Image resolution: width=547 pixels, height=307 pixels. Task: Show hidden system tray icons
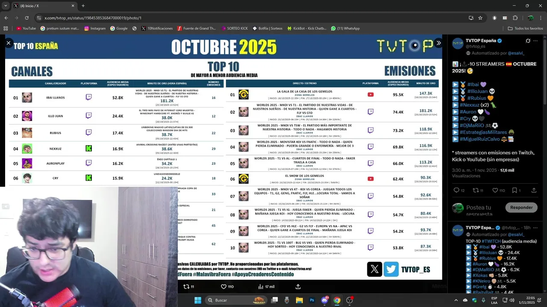pos(456,300)
